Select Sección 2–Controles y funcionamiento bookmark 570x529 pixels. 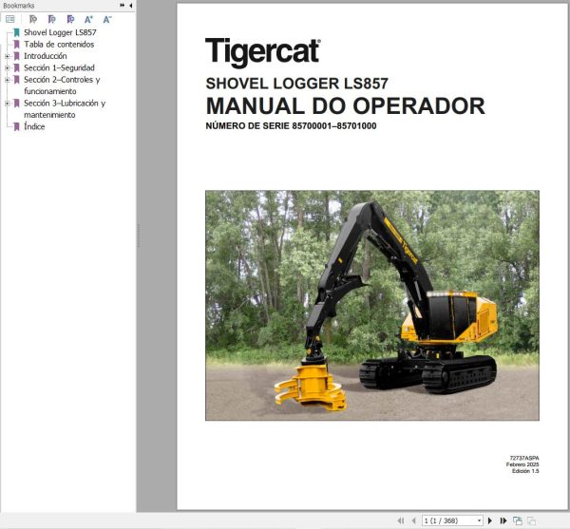pyautogui.click(x=62, y=85)
